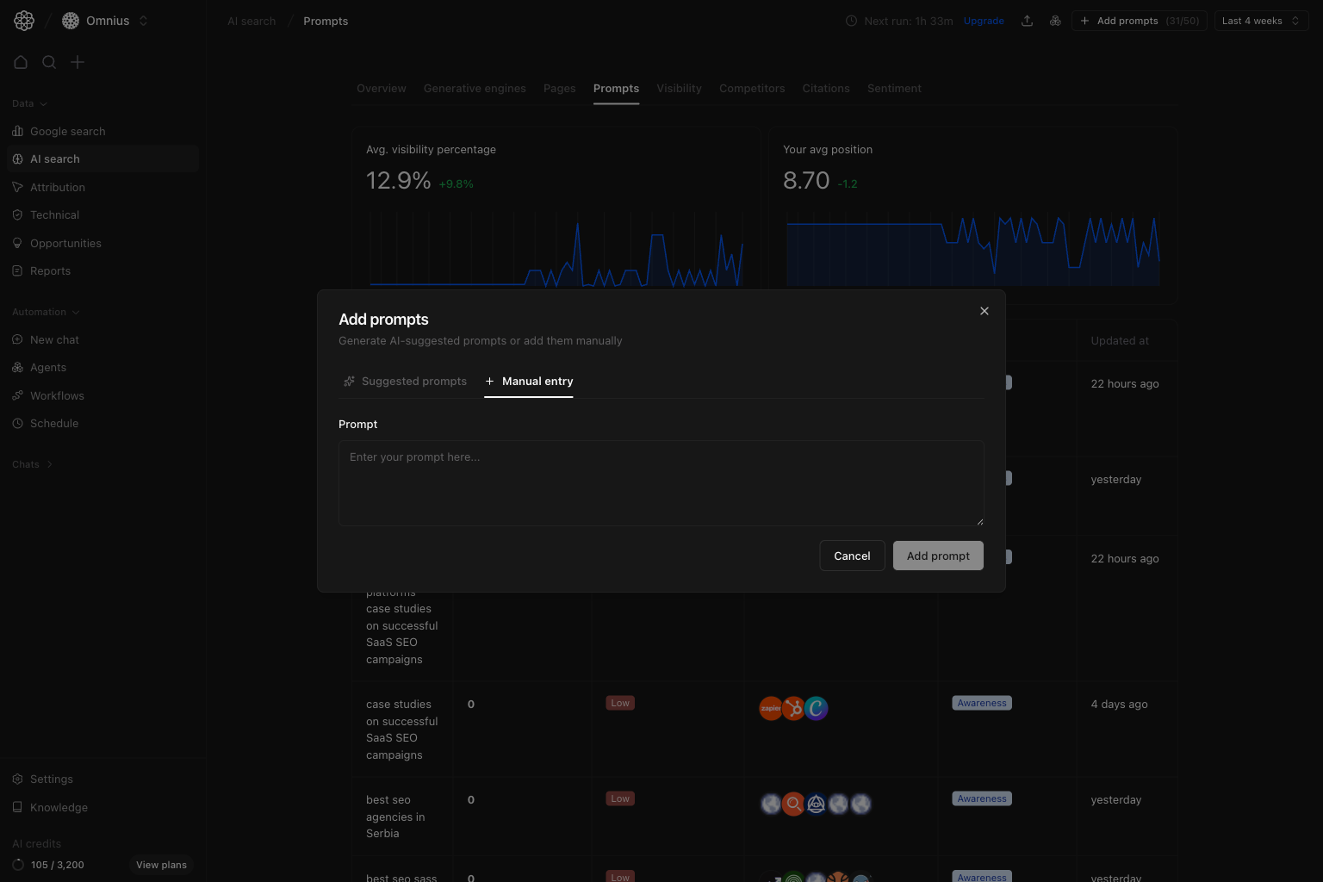Screen dimensions: 1323x882
Task: Click Add prompts (31/50) button in header
Action: click(x=1139, y=21)
